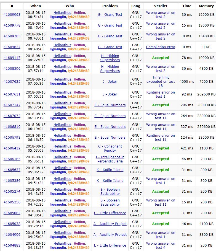The width and height of the screenshot is (216, 251).
Task: Open submission 41606412
Action: pos(12,148)
